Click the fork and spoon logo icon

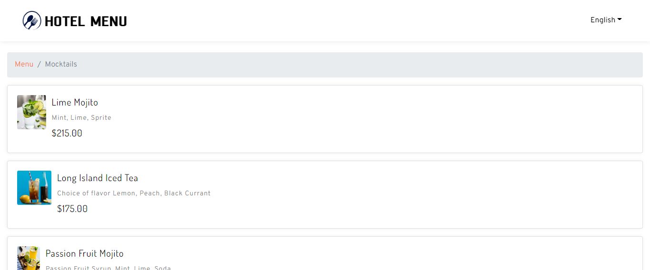point(32,20)
